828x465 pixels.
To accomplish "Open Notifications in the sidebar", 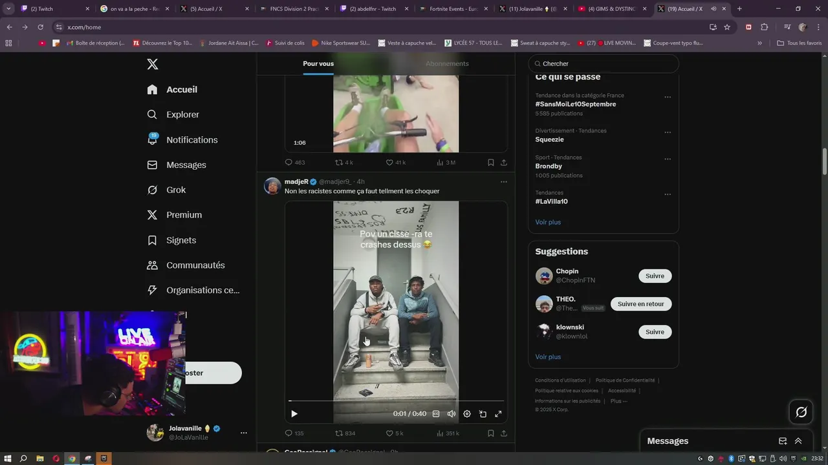I will point(182,139).
